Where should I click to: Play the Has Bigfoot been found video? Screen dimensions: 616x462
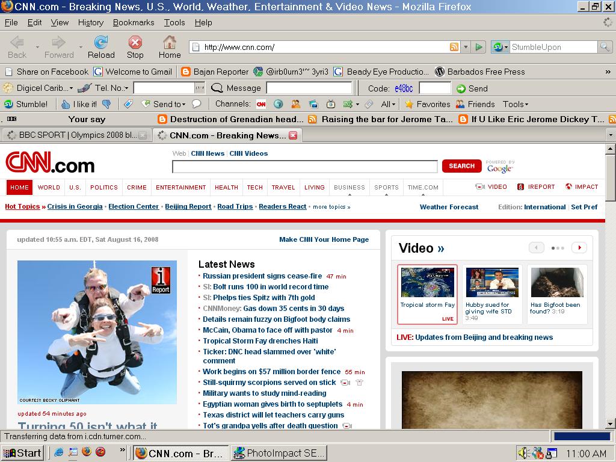[557, 282]
